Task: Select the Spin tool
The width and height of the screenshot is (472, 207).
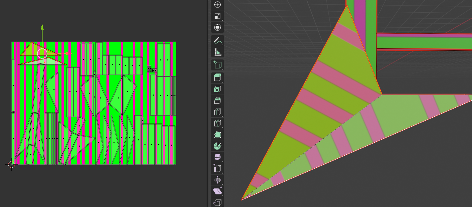Action: pos(218,146)
